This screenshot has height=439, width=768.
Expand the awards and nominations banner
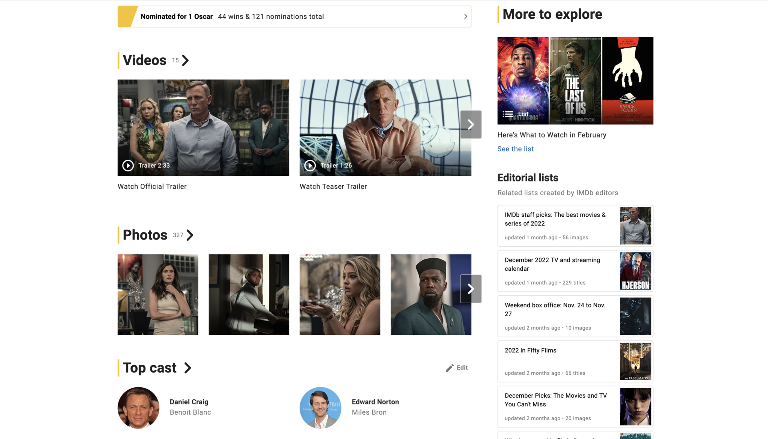pos(465,16)
